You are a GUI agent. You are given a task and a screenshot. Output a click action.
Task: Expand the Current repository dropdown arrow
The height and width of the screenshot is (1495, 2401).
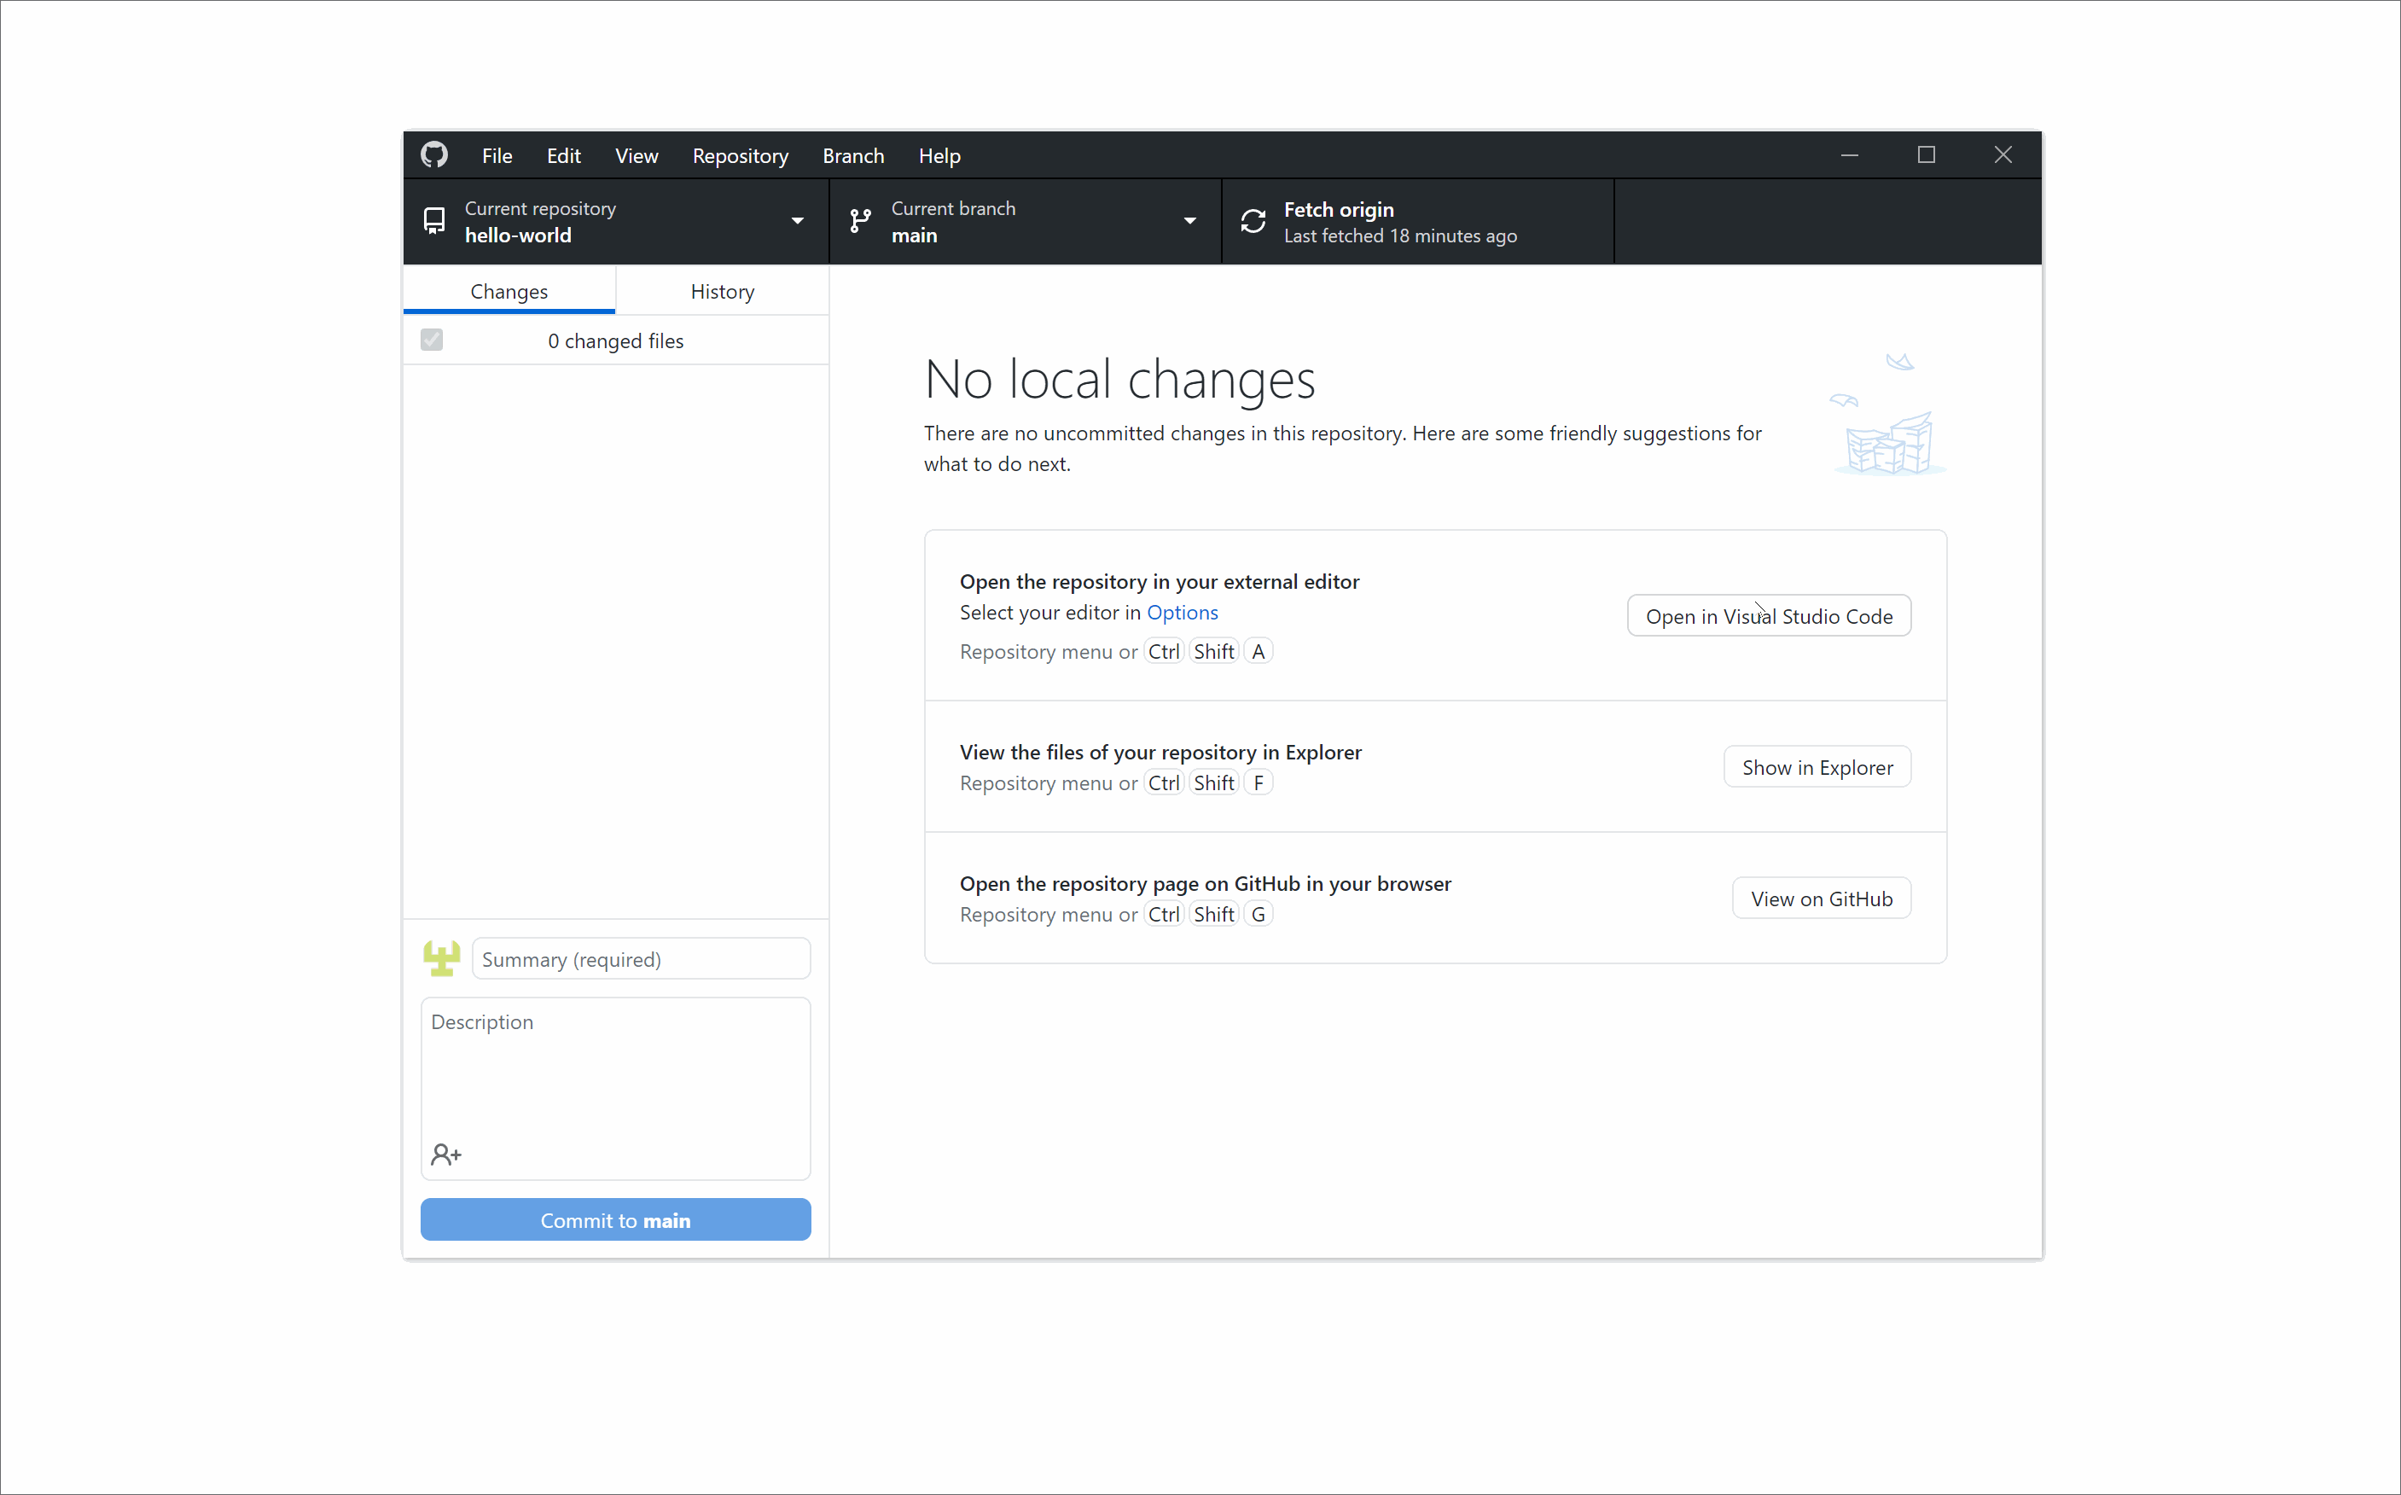click(797, 222)
